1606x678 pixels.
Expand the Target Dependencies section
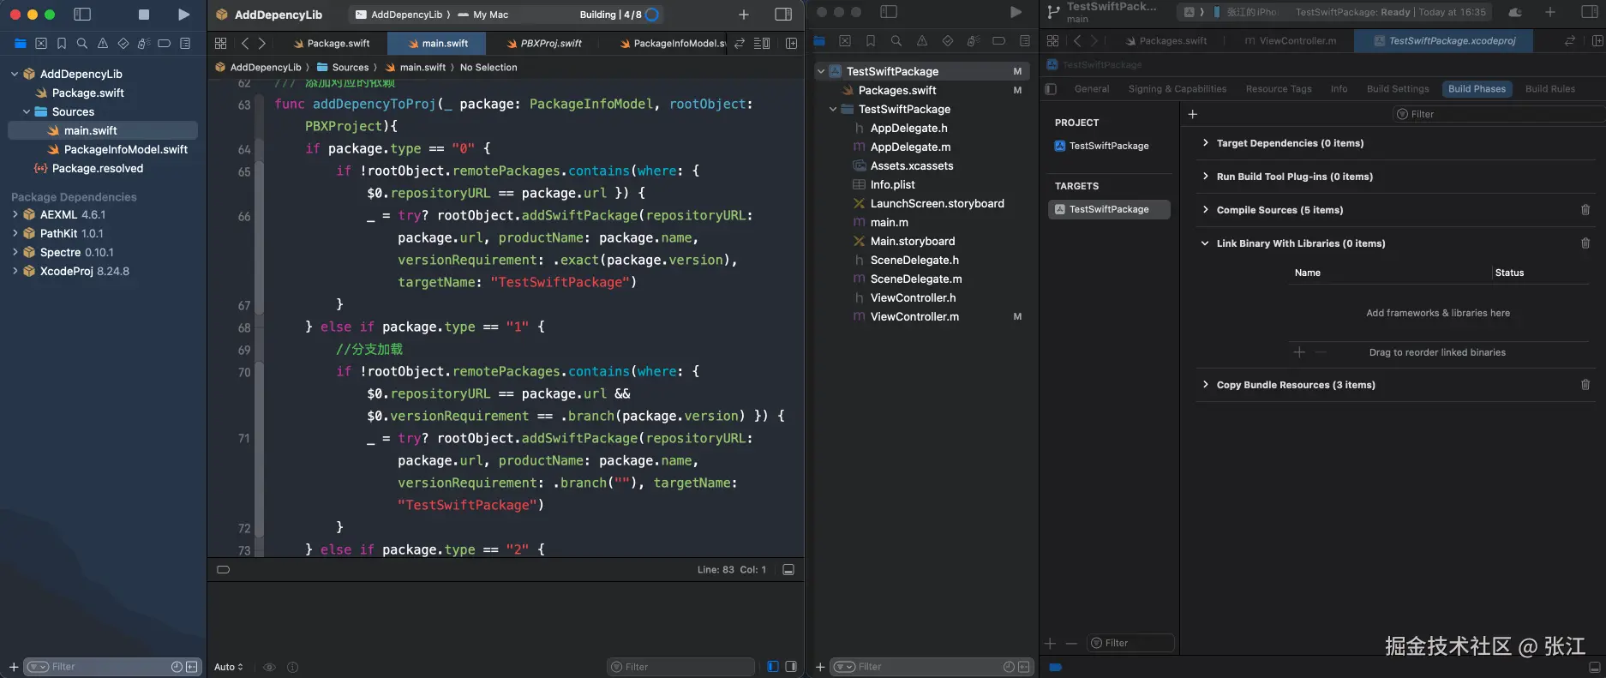coord(1205,143)
